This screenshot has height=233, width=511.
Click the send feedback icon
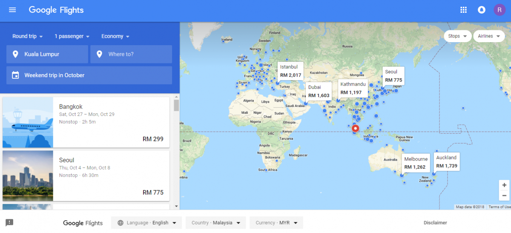[x=9, y=222]
